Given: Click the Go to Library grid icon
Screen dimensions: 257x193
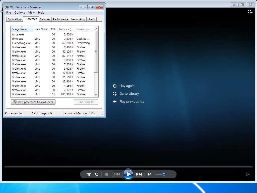Looking at the screenshot, I should coord(115,94).
